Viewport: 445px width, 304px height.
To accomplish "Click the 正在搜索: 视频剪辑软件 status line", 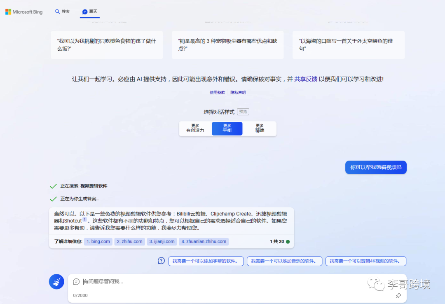I will point(84,186).
